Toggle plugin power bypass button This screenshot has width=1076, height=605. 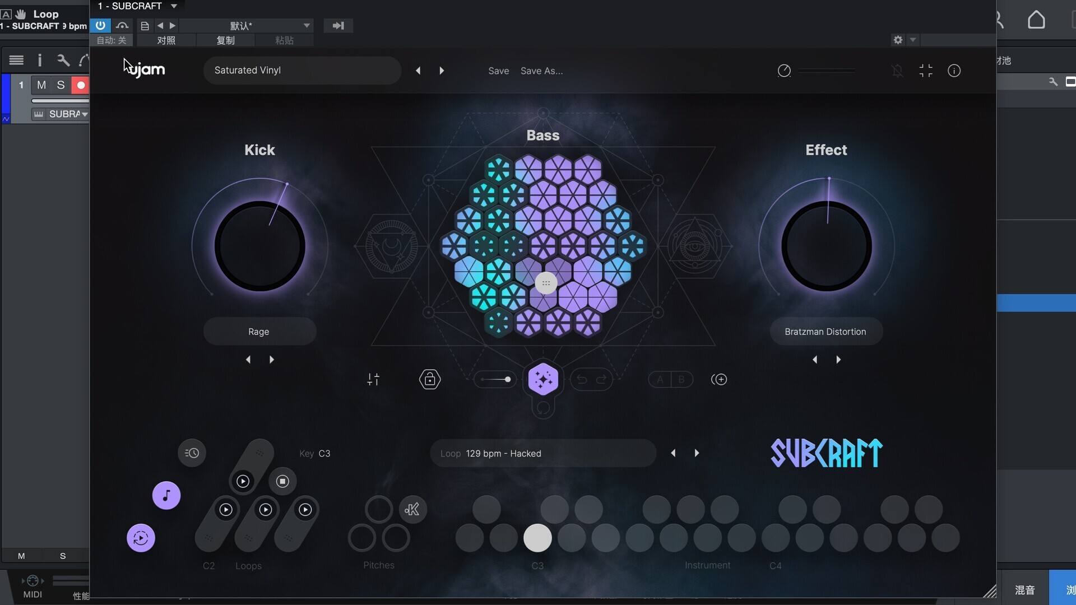click(100, 26)
